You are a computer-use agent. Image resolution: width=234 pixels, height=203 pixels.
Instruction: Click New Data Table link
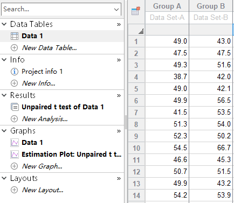(x=50, y=48)
